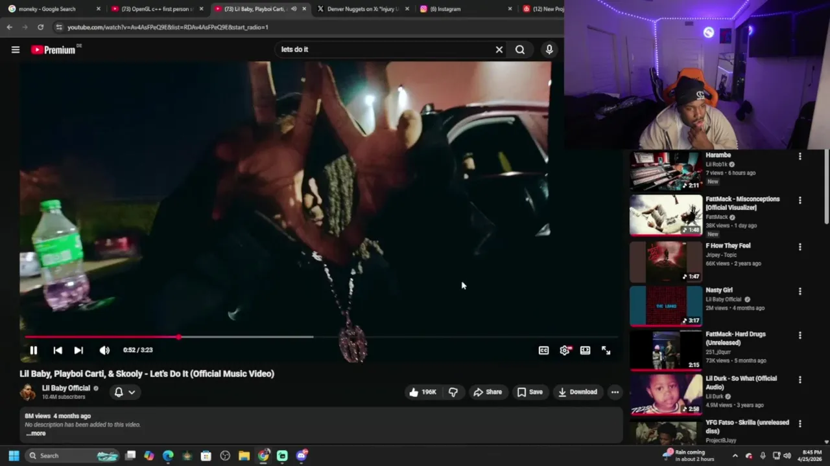Like the video (196K)
The height and width of the screenshot is (466, 830).
[x=422, y=392]
